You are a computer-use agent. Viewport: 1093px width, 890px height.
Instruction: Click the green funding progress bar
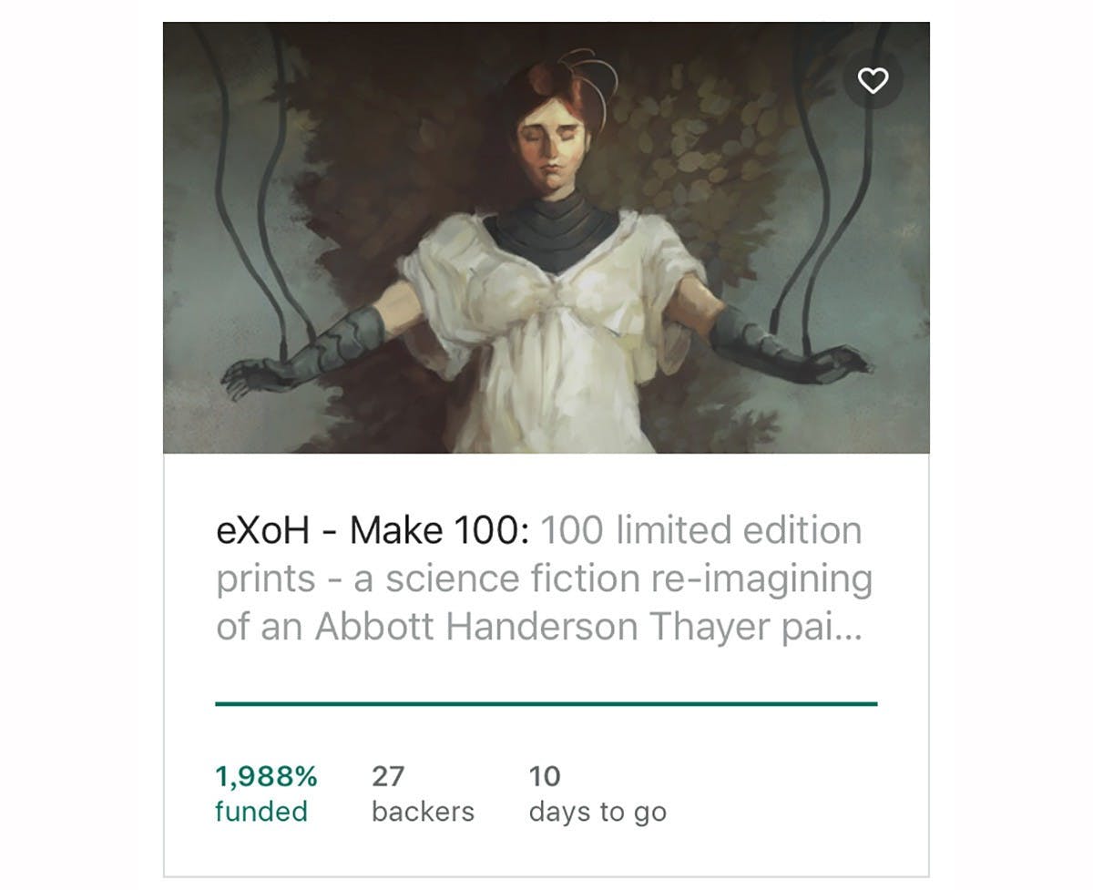tap(546, 703)
